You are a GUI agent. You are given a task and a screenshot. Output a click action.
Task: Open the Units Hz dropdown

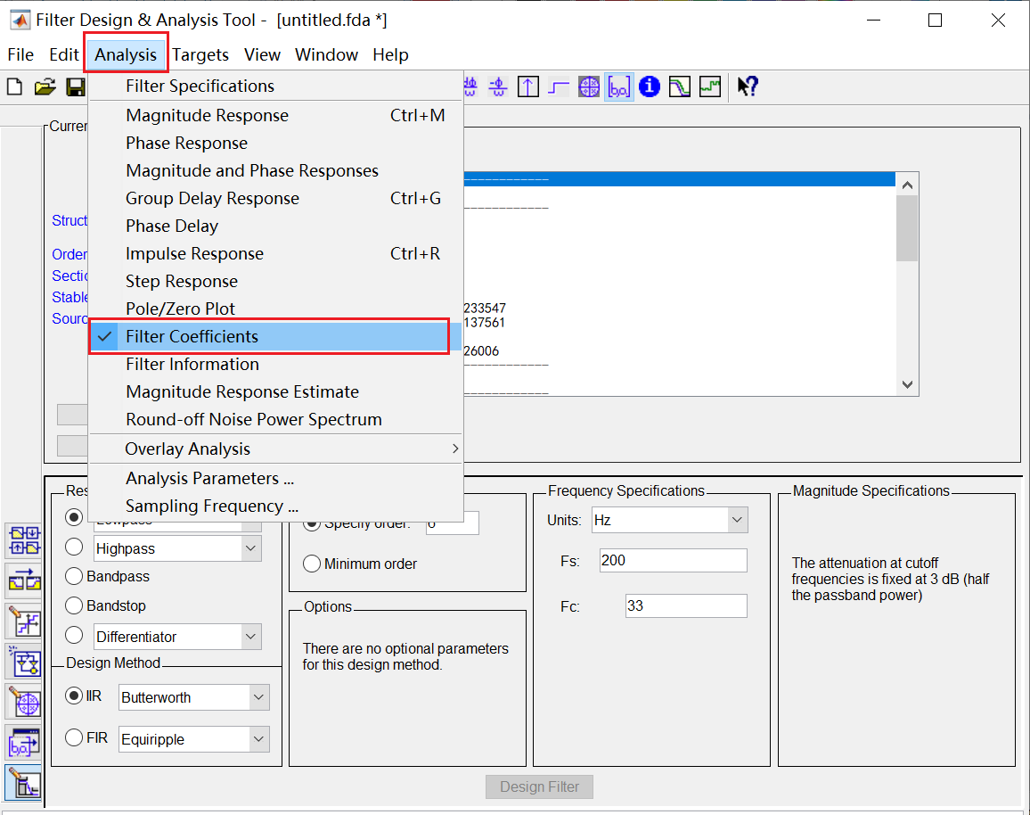point(738,520)
